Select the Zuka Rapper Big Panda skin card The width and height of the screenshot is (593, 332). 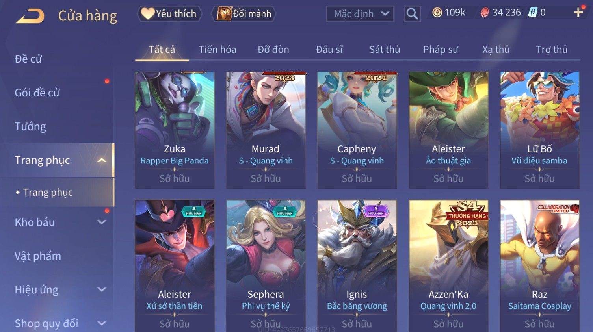click(175, 130)
